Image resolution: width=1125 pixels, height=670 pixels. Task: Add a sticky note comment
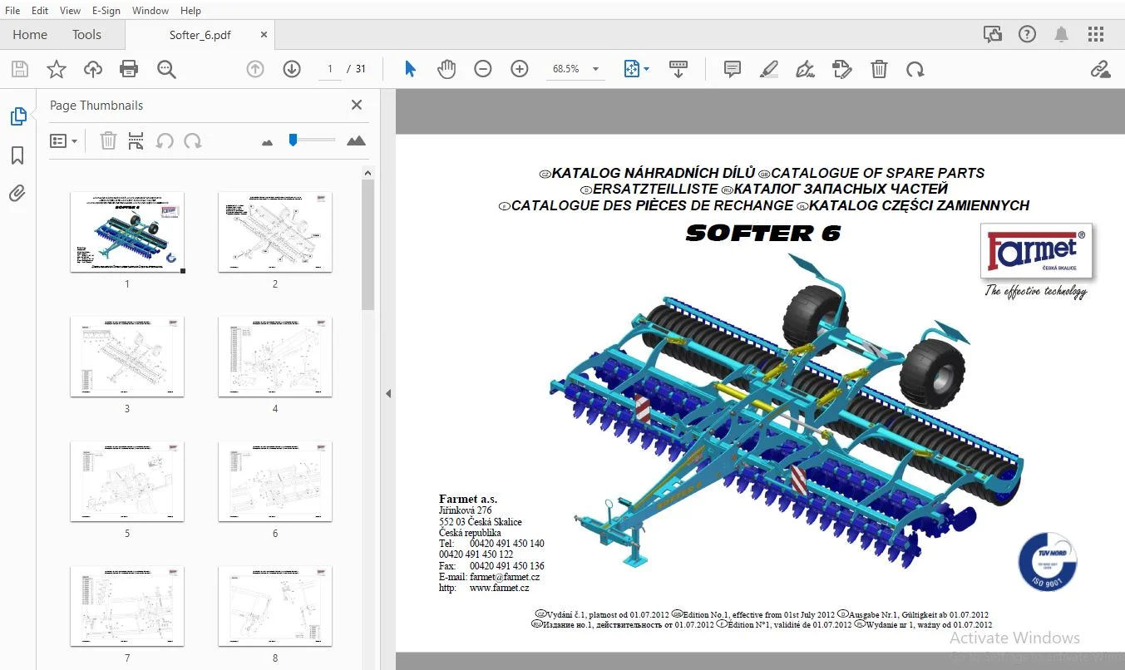point(733,69)
